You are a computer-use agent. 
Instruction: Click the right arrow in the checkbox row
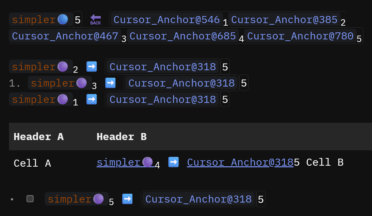click(x=127, y=199)
